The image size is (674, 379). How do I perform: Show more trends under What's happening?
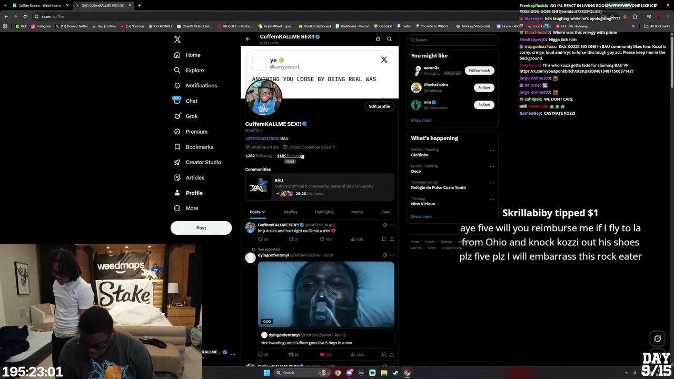pyautogui.click(x=421, y=216)
